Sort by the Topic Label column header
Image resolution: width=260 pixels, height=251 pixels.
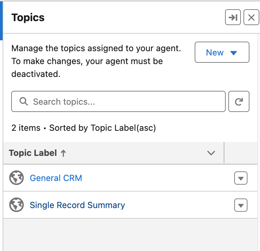(33, 153)
